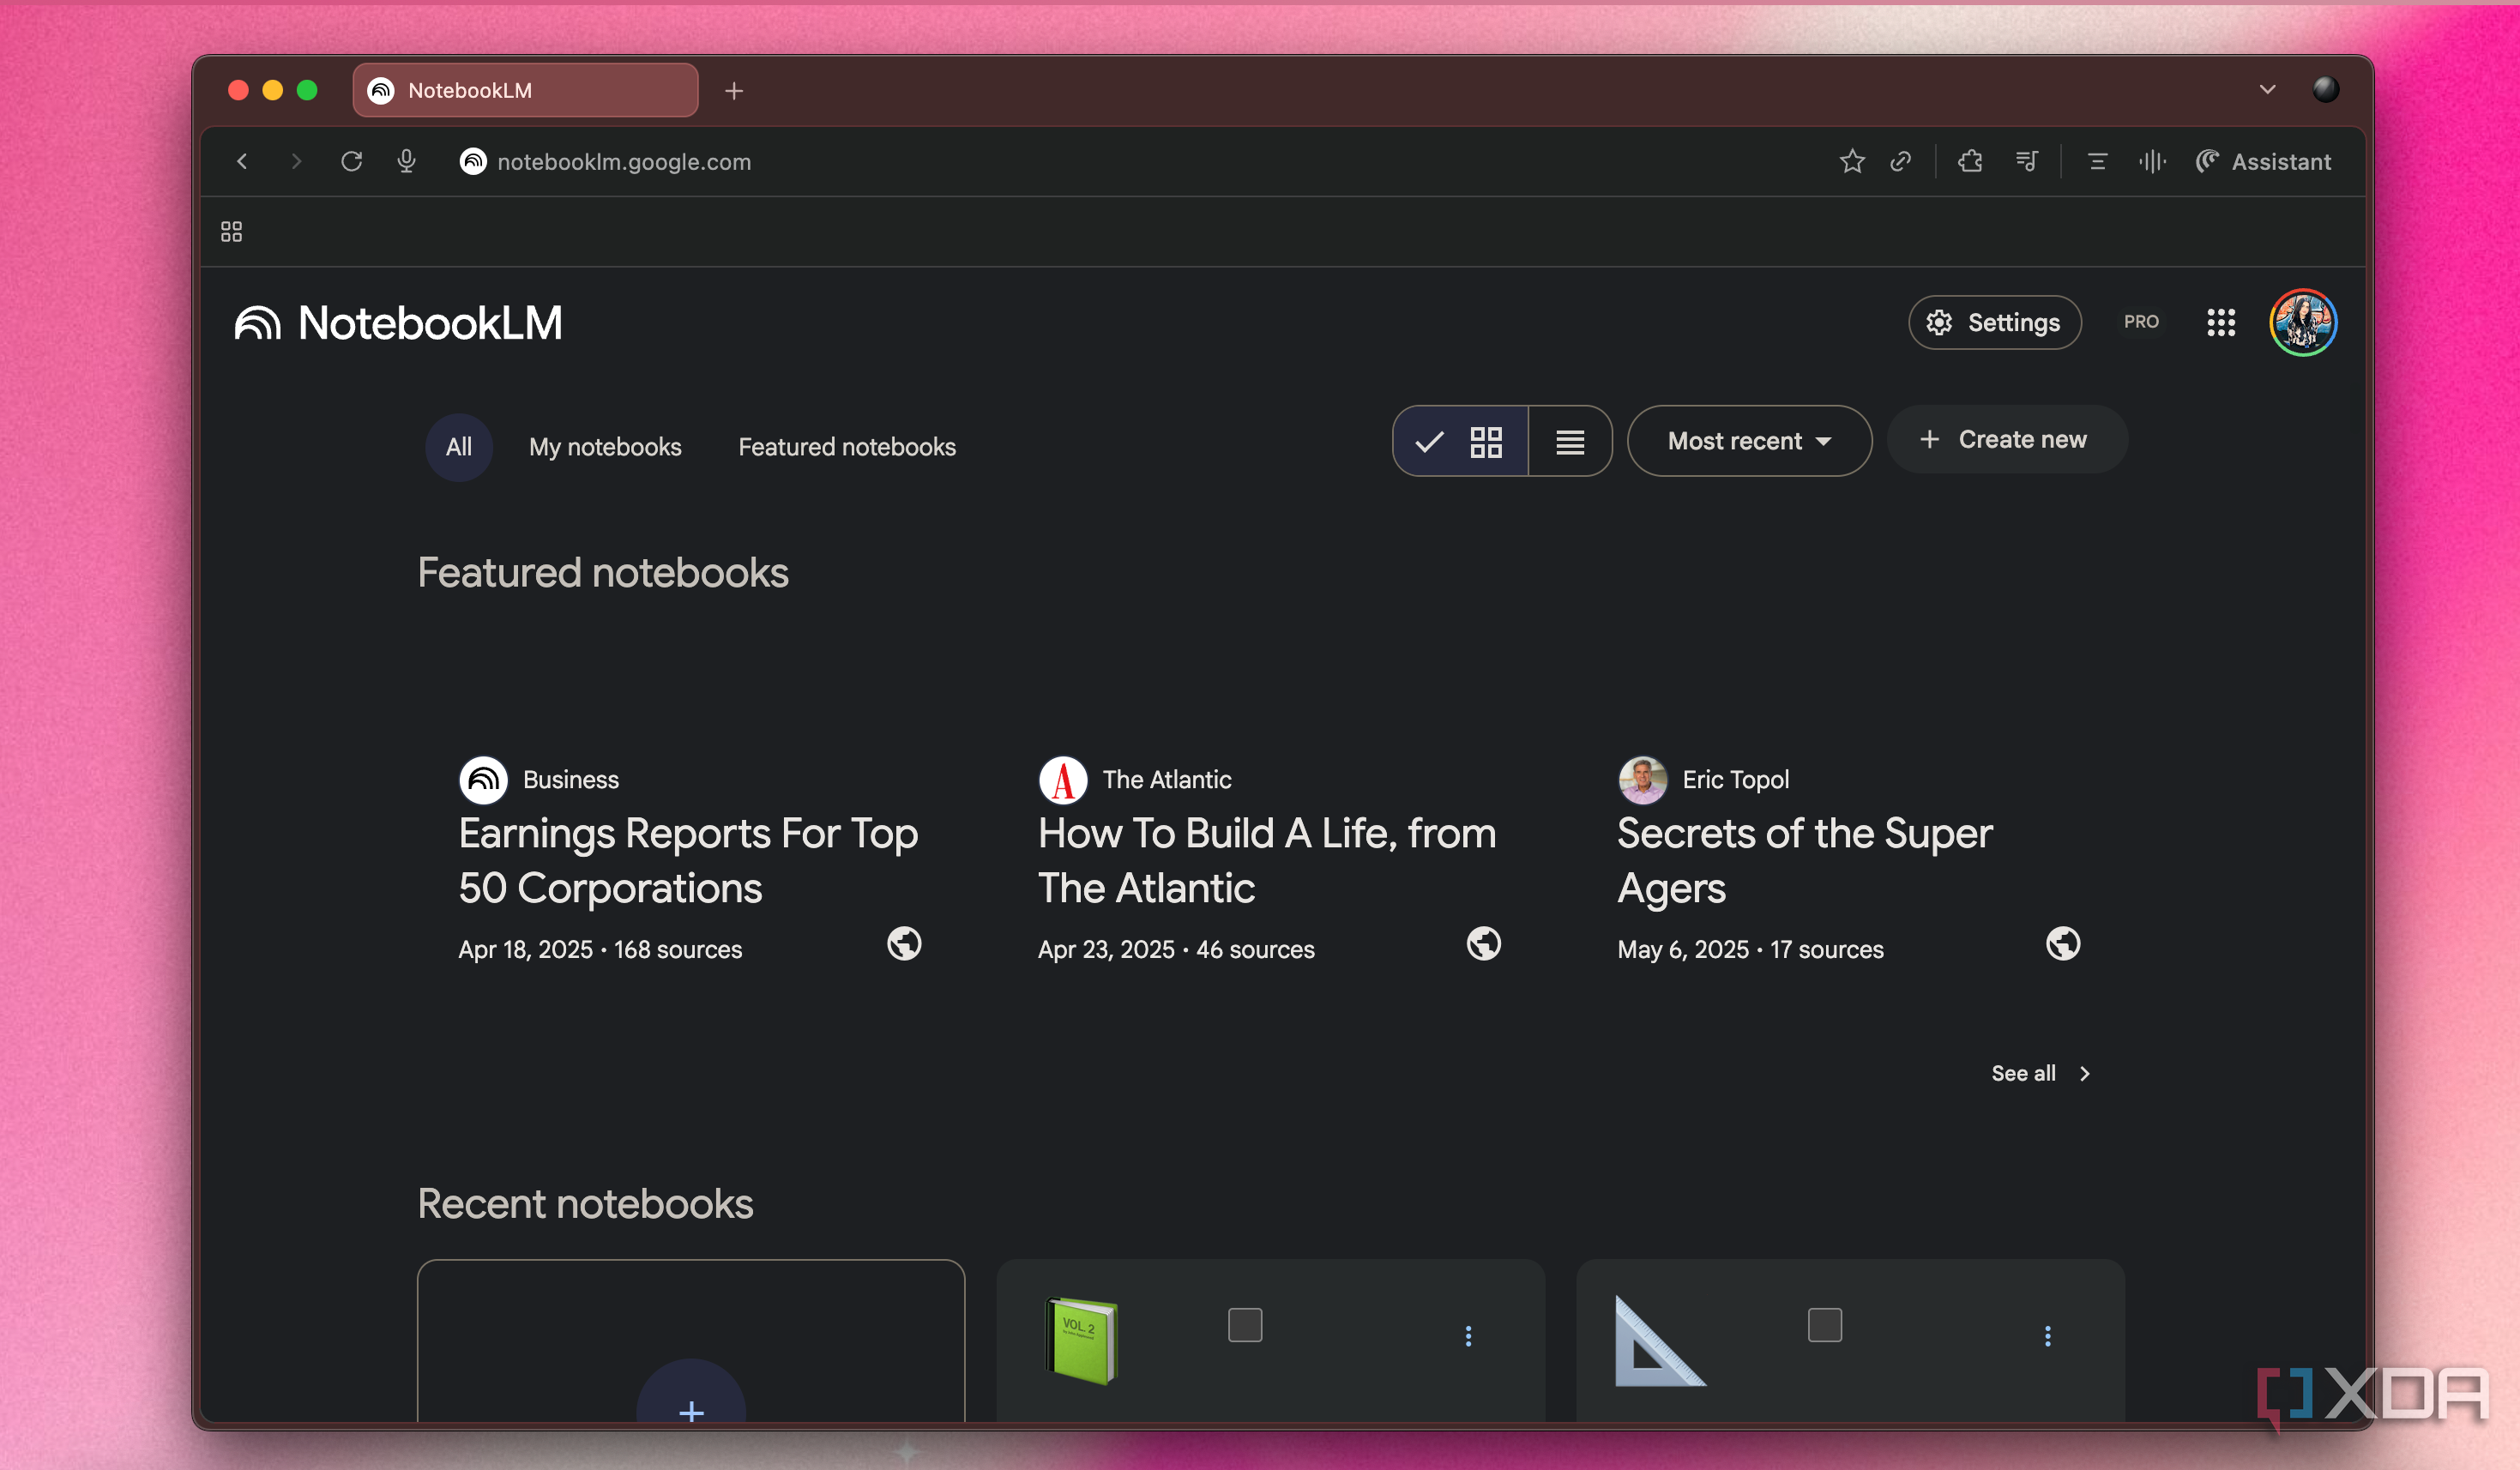Tick checkbox on green book notebook
Screen dimensions: 2520x1470
coord(1245,1325)
